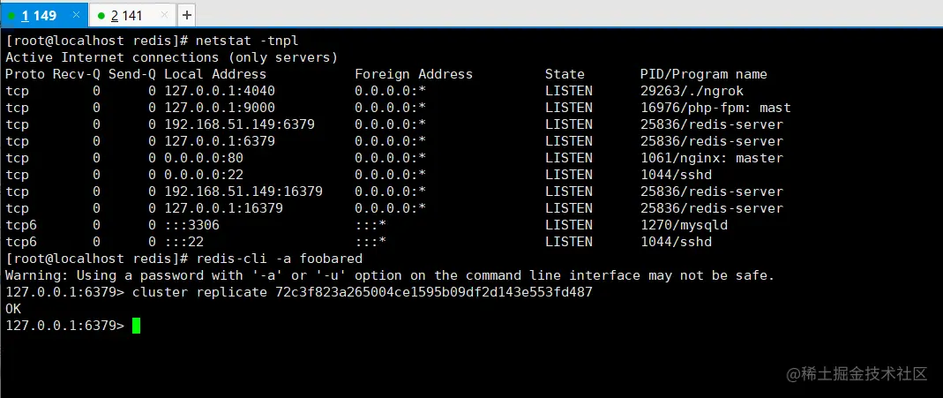The width and height of the screenshot is (943, 398).
Task: Open a new session with plus button
Action: (x=187, y=15)
